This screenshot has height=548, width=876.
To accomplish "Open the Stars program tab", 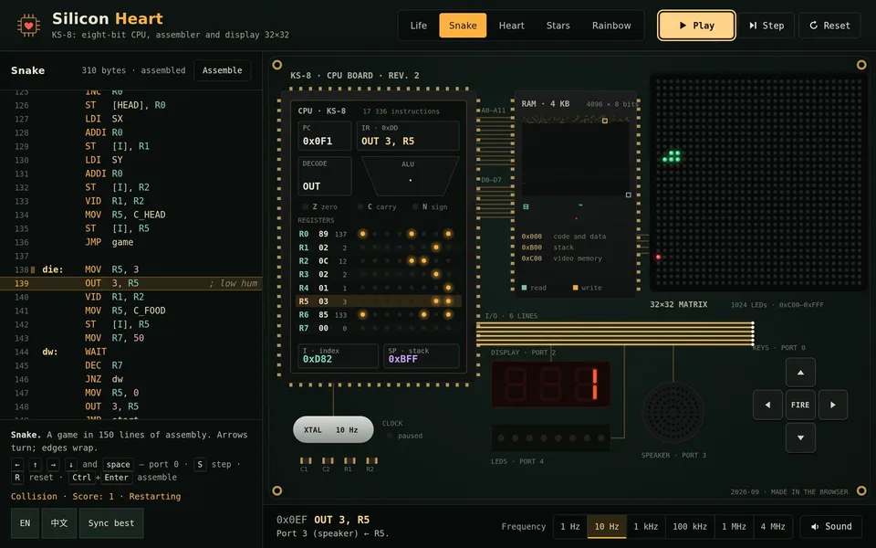I will (558, 26).
